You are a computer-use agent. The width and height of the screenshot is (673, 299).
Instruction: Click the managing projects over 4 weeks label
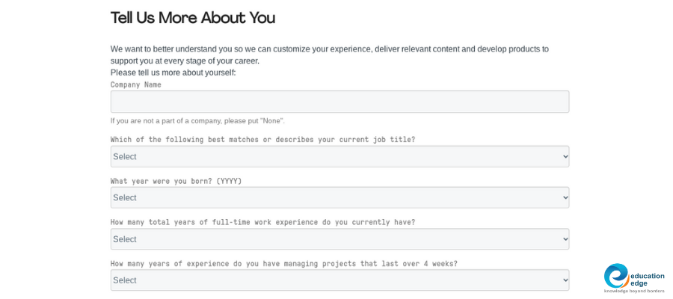[283, 263]
